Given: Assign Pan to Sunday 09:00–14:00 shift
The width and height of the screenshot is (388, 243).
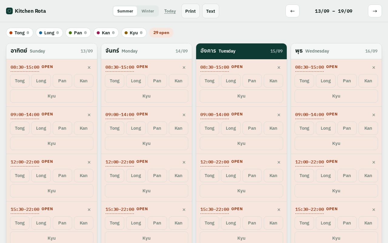Looking at the screenshot, I should click(x=62, y=128).
